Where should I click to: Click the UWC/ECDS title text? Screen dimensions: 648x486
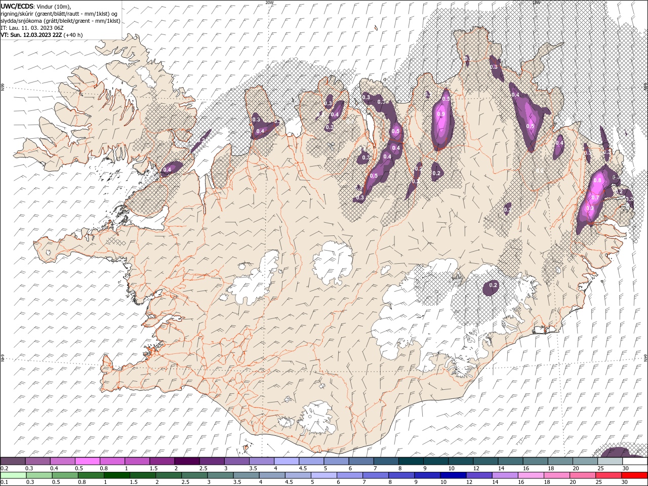coord(17,6)
